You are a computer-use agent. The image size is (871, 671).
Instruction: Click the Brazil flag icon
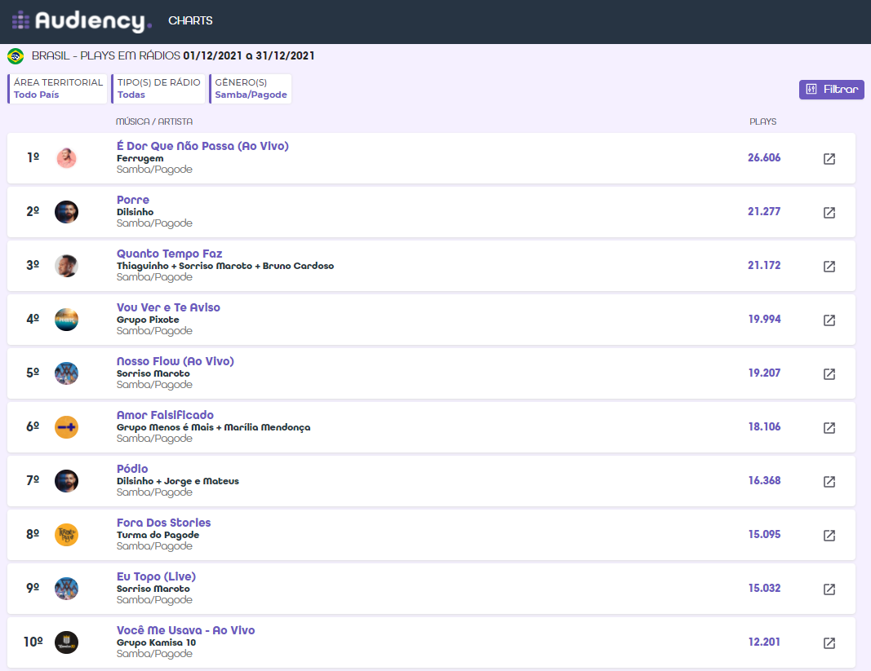pos(16,56)
